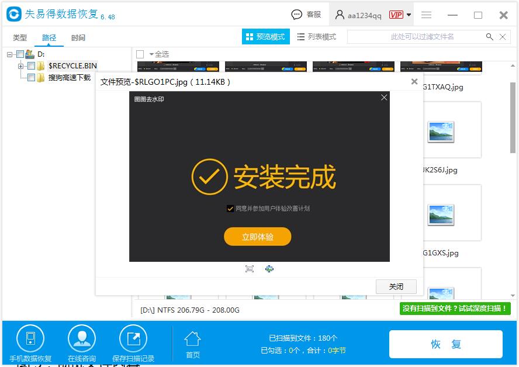This screenshot has width=519, height=367.
Task: Select 预览模式 preview mode
Action: pyautogui.click(x=266, y=36)
